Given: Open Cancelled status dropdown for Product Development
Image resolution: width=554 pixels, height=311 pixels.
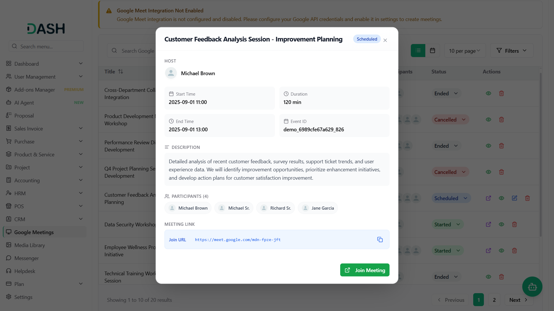Looking at the screenshot, I should 450,120.
